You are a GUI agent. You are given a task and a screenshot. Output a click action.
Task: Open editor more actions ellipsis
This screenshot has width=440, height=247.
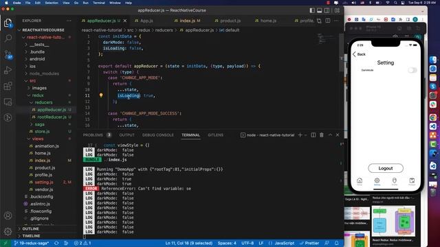tap(336, 21)
